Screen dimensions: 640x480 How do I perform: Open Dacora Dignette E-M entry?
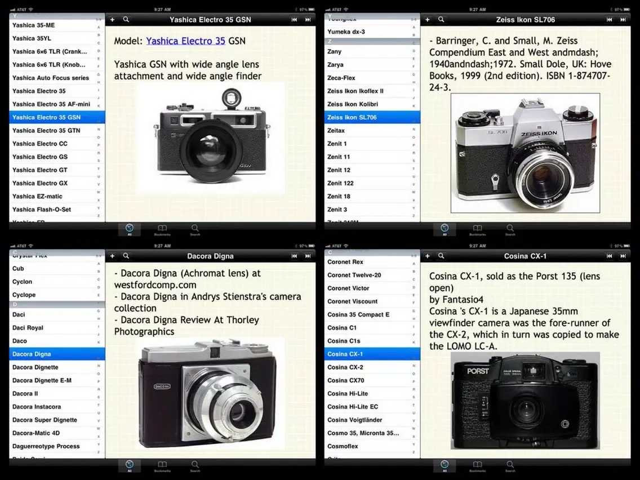pos(57,380)
